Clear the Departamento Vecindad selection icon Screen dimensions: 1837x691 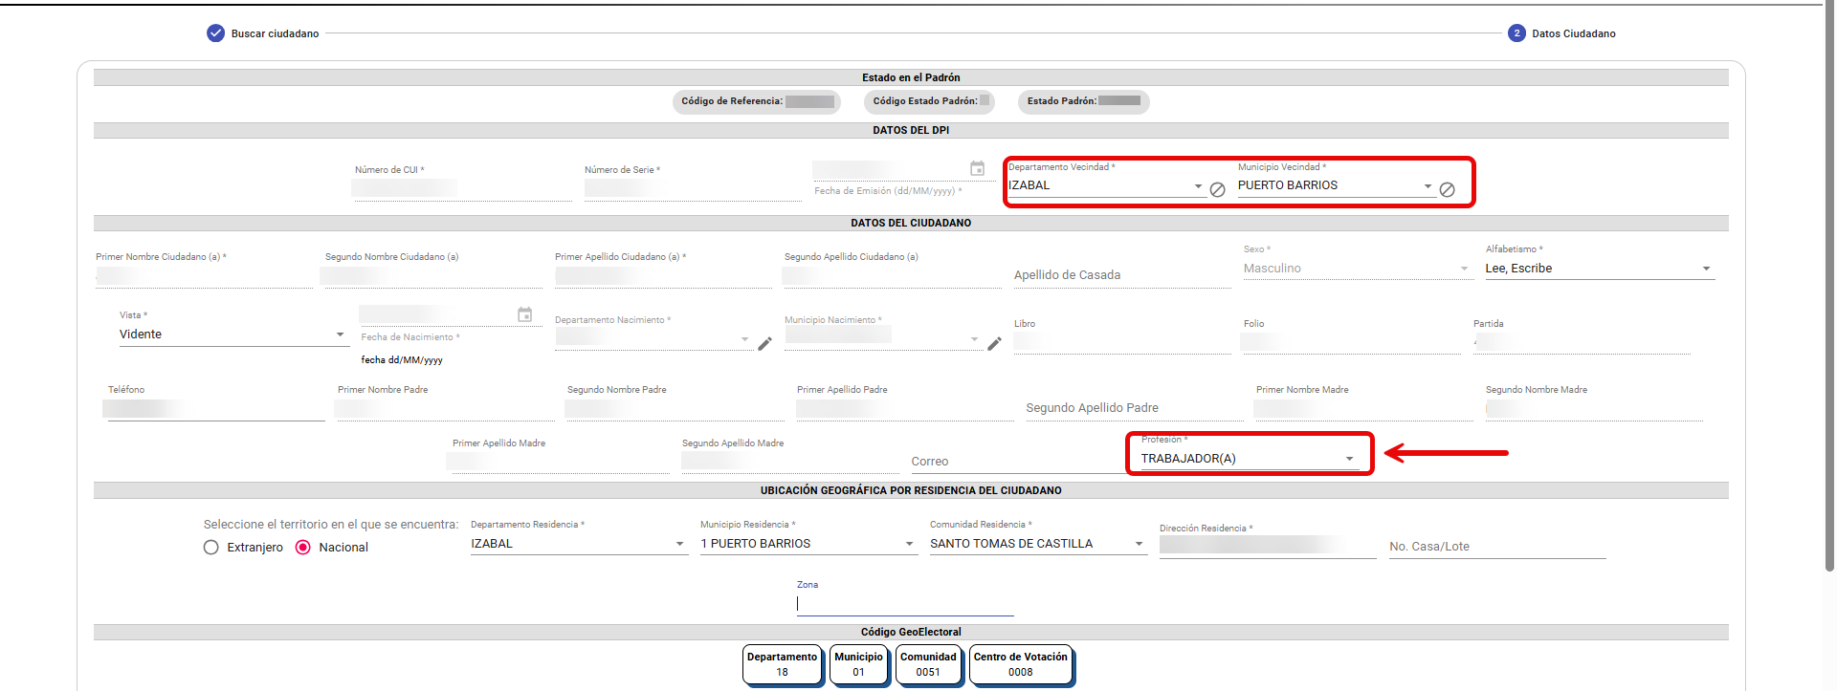click(x=1217, y=189)
